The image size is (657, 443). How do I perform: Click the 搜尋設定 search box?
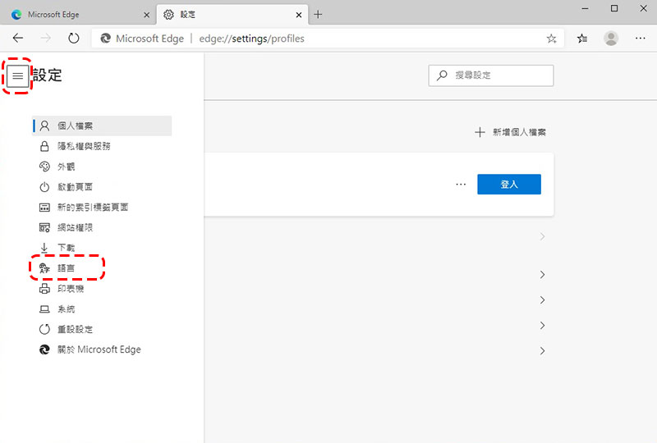[x=490, y=75]
